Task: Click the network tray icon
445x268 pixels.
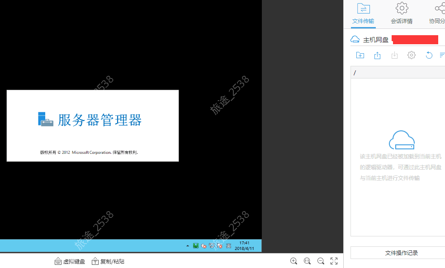Action: coord(212,245)
